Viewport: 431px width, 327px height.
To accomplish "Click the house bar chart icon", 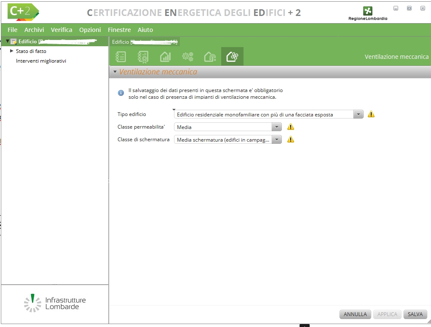I will [165, 57].
